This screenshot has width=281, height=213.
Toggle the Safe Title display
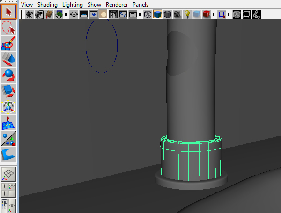[x=133, y=14]
